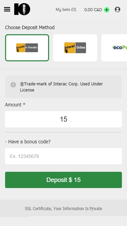127x226 pixels.
Task: Open the hamburger navigation menu
Action: (7, 9)
